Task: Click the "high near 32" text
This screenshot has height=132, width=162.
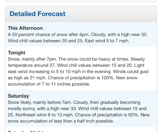Action: 134,35
